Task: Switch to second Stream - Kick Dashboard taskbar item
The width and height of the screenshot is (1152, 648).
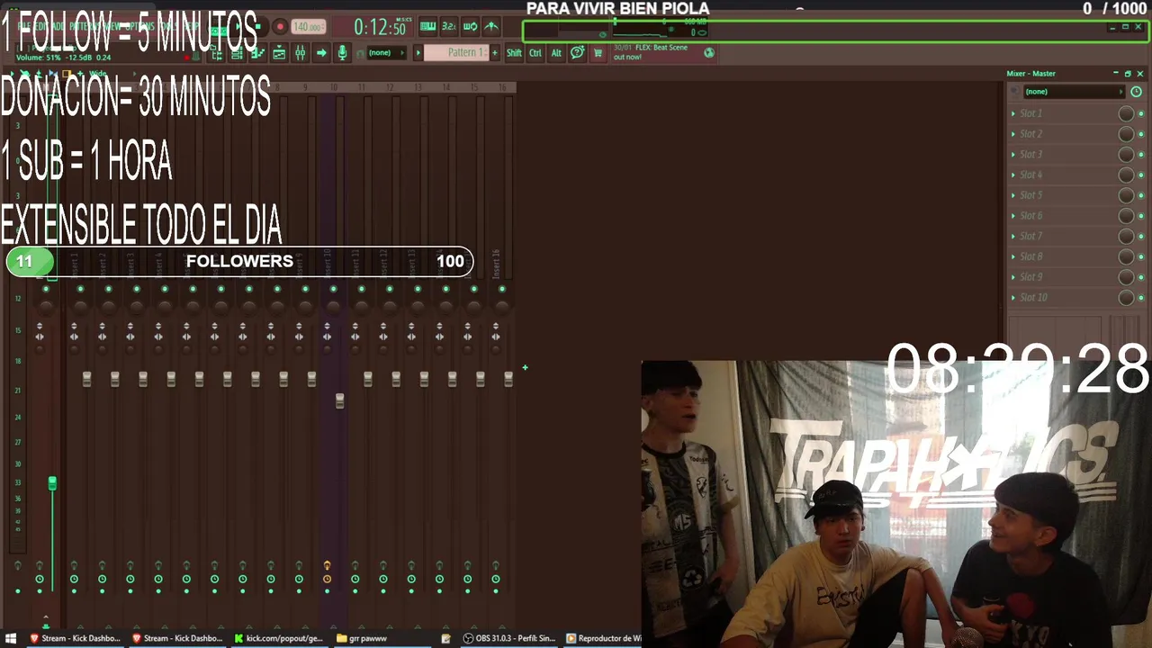Action: [177, 638]
